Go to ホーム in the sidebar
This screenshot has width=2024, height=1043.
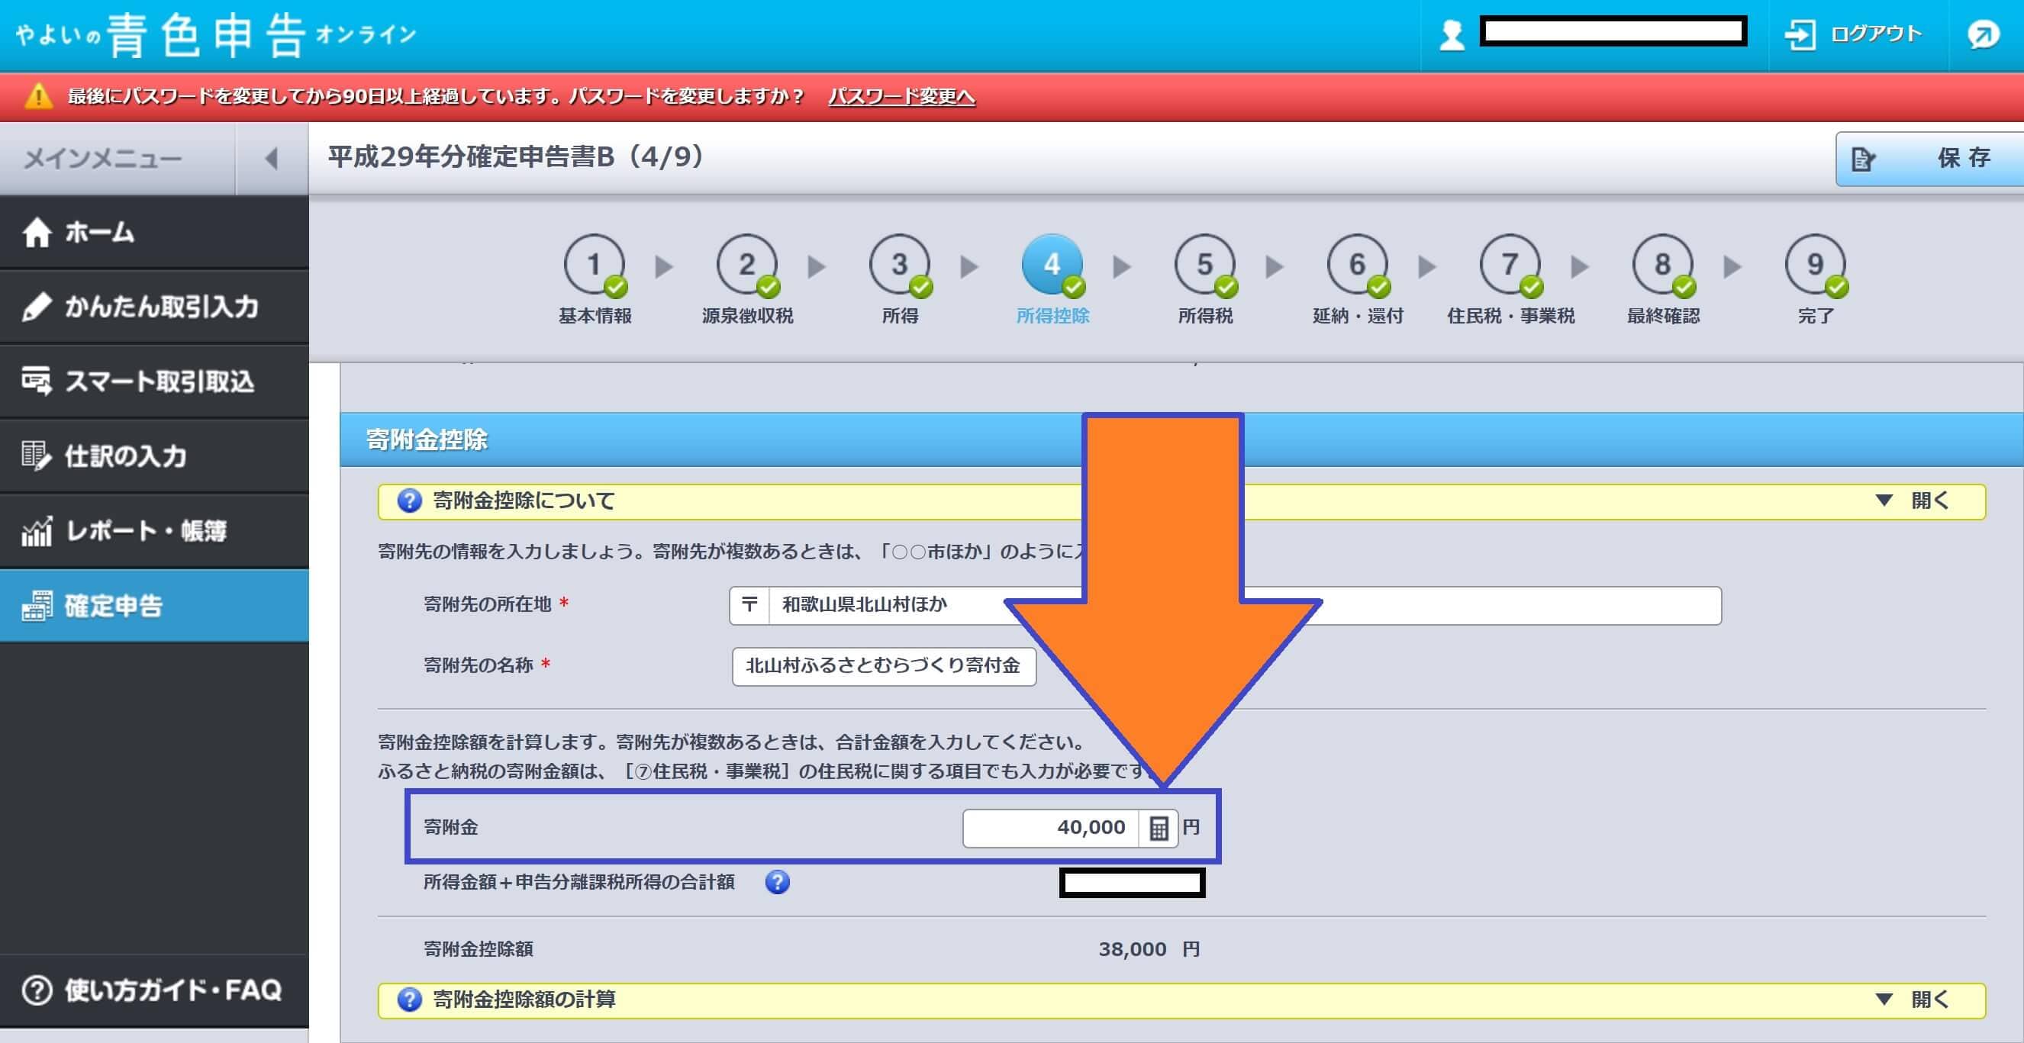pyautogui.click(x=154, y=233)
